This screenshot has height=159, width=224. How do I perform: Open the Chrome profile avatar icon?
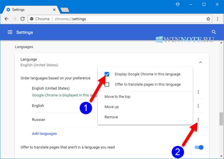coord(178,4)
